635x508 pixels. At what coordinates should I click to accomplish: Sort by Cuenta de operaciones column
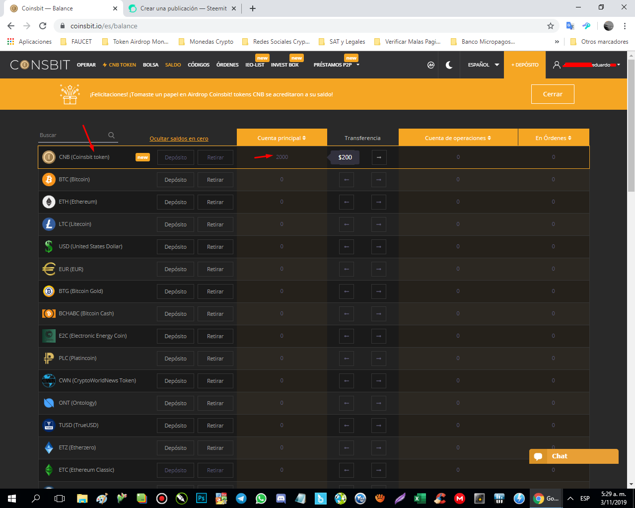458,138
